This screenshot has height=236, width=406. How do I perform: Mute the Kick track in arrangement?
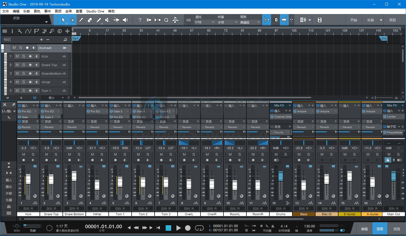(17, 56)
